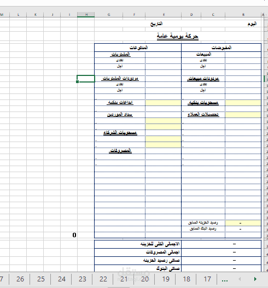
Task: Select column C header
Action: click(x=213, y=15)
